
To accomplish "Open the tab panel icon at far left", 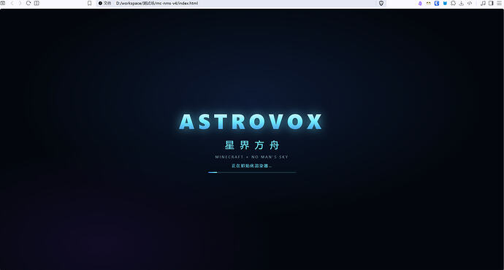I will click(x=3, y=3).
